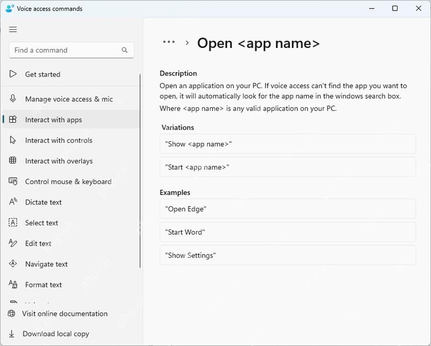The height and width of the screenshot is (346, 431).
Task: Click the globe icon for online documentation
Action: pyautogui.click(x=11, y=313)
